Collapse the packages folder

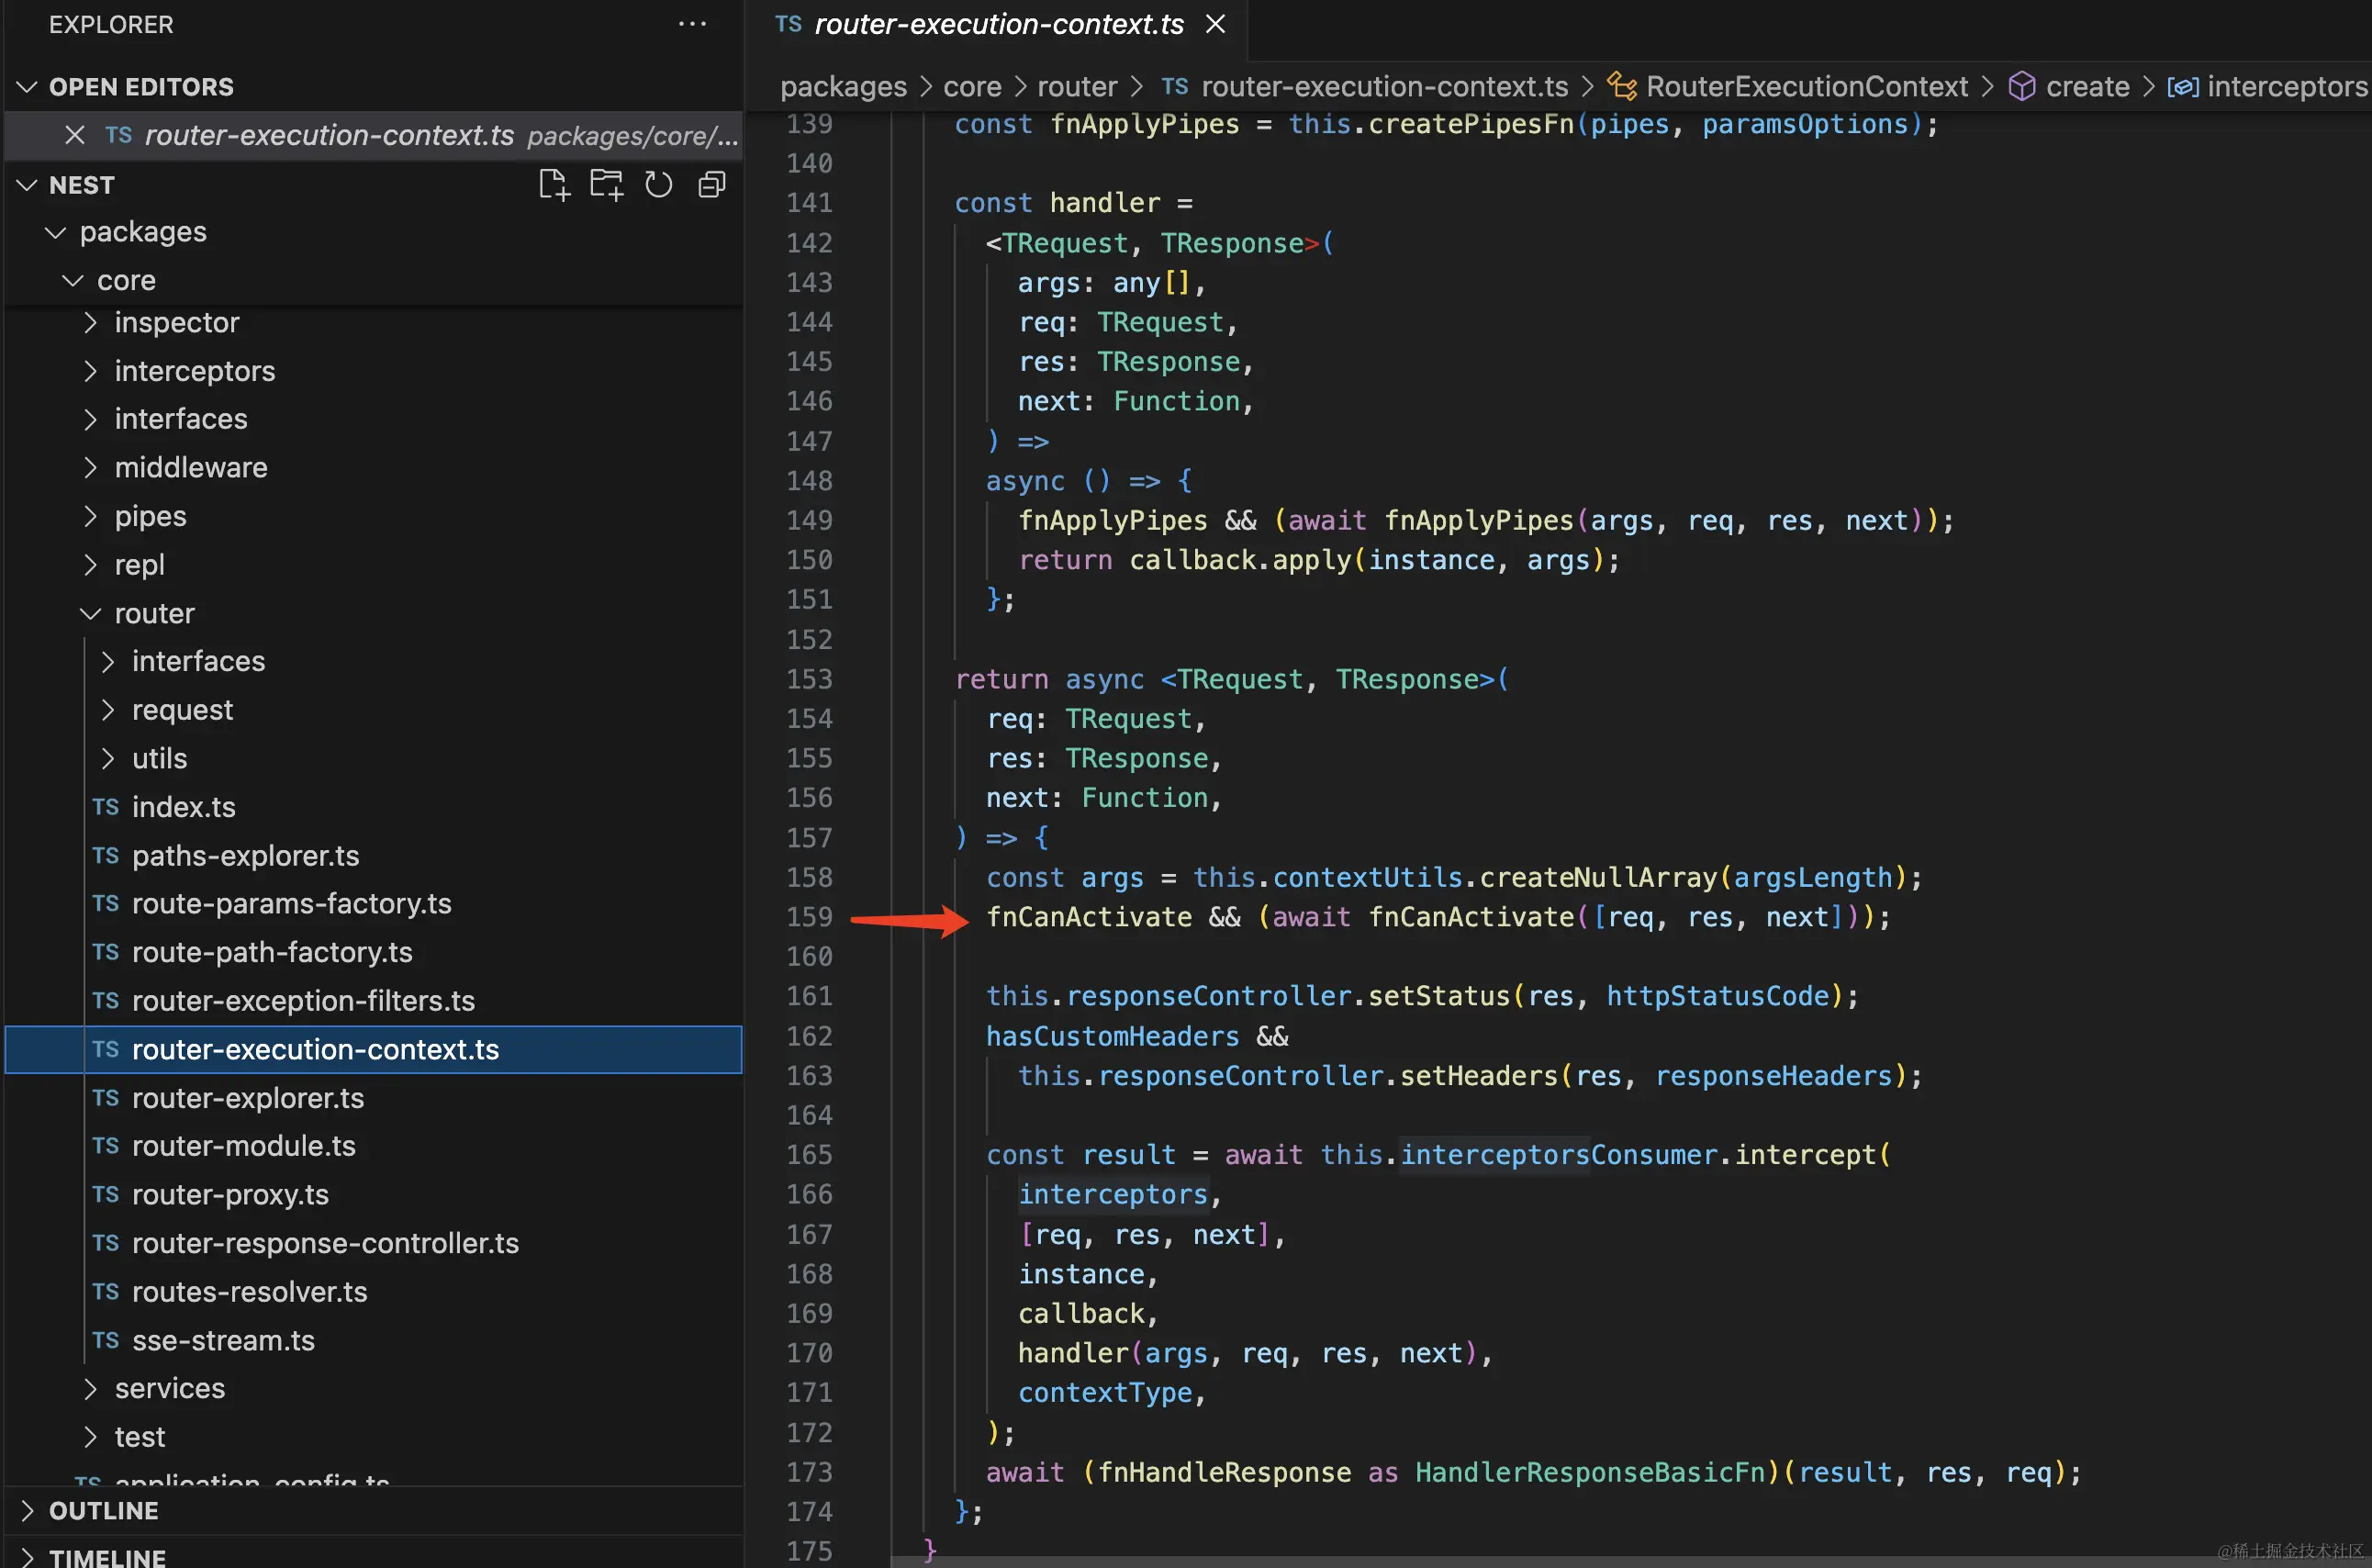click(56, 232)
